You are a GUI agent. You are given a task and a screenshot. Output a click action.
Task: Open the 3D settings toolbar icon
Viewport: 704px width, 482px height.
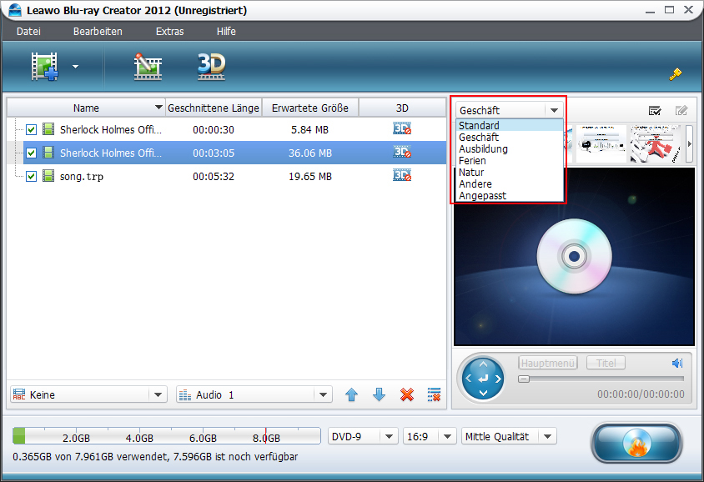coord(211,67)
